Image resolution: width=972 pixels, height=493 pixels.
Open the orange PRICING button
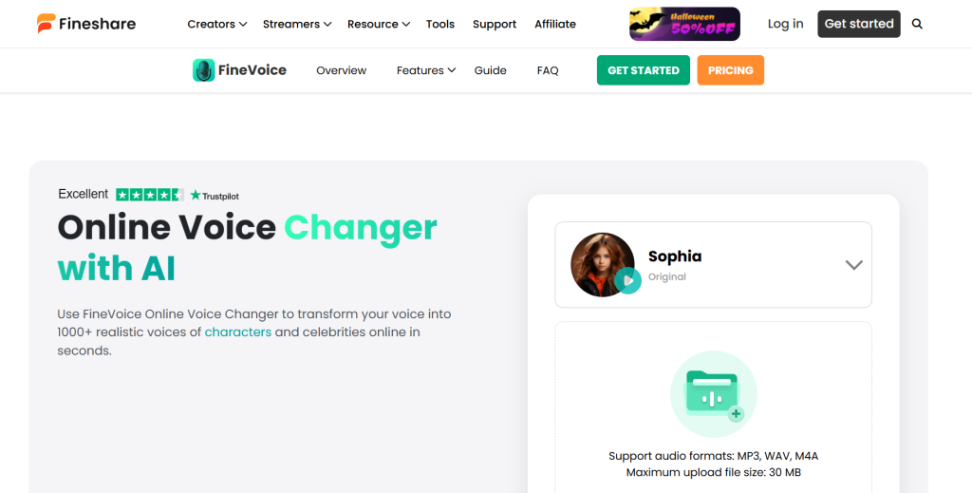pos(730,70)
